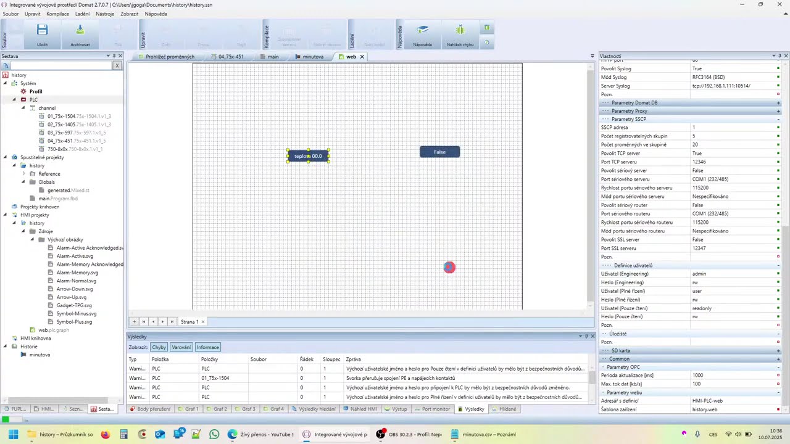Select the teplota 00.0 widget
The image size is (790, 444).
click(308, 156)
